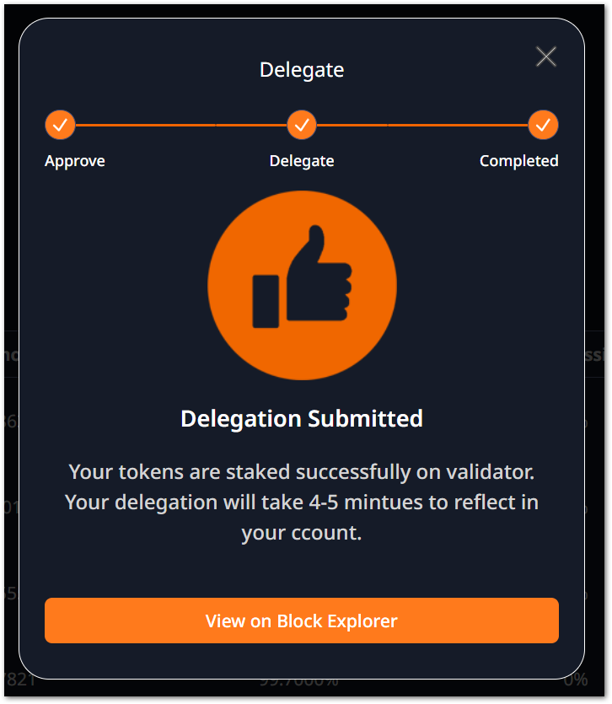Click the Delegation Submitted heading
Viewport: 612px width, 704px height.
pyautogui.click(x=302, y=418)
